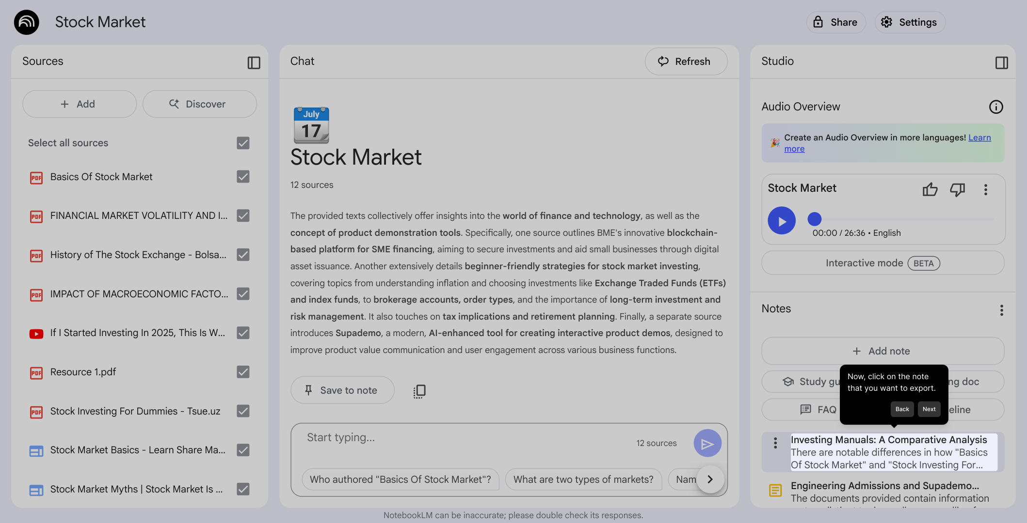
Task: Show more suggested questions with chevron
Action: coord(710,479)
